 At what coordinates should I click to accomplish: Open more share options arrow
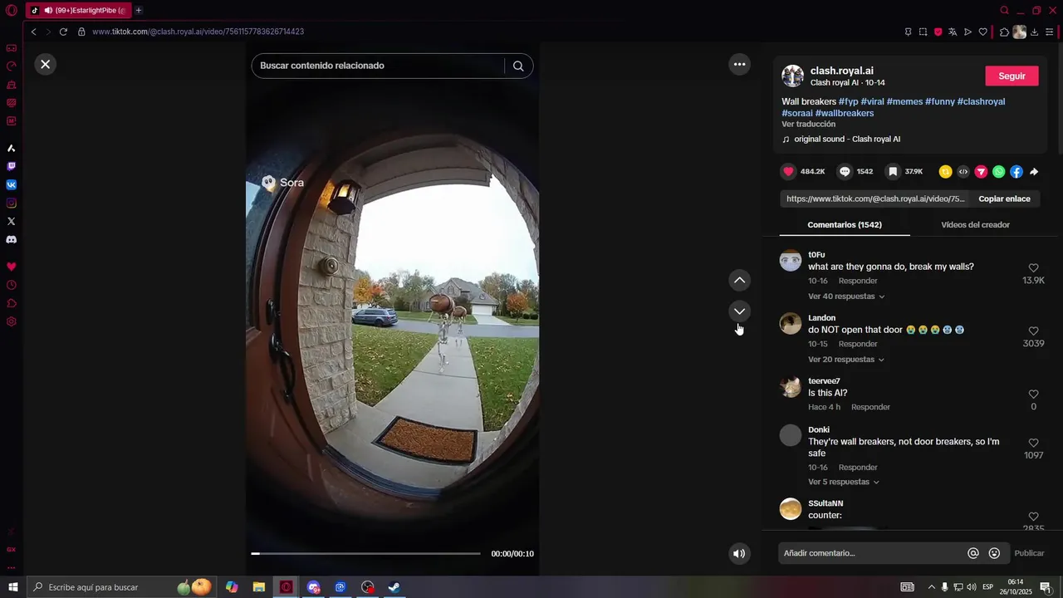(x=1034, y=172)
